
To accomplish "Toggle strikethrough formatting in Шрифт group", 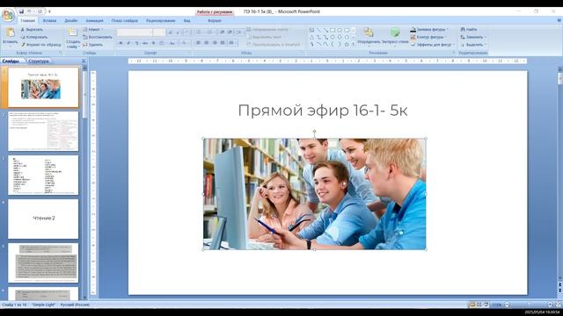I will click(x=144, y=43).
